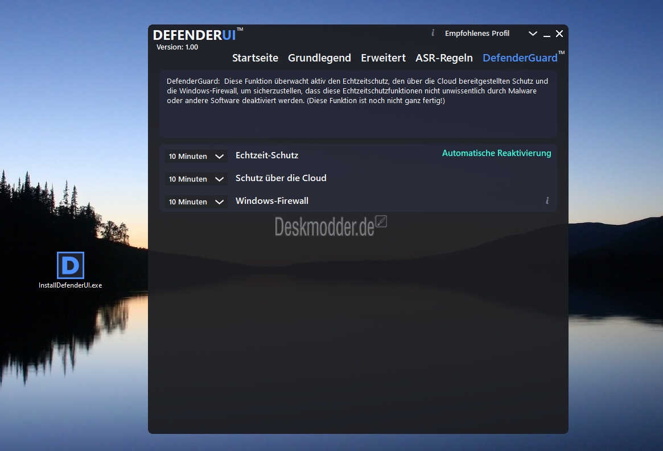
Task: Open the Windows-Firewall 10 Minuten dropdown
Action: coord(196,202)
